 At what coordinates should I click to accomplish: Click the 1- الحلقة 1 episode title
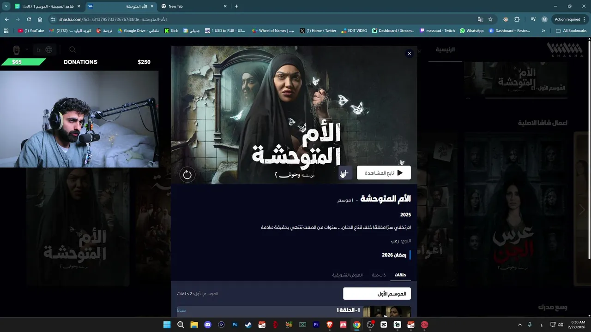point(348,310)
